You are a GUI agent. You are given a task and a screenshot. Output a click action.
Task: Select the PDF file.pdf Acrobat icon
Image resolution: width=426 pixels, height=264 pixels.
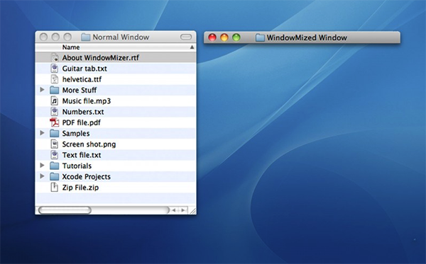(x=55, y=122)
